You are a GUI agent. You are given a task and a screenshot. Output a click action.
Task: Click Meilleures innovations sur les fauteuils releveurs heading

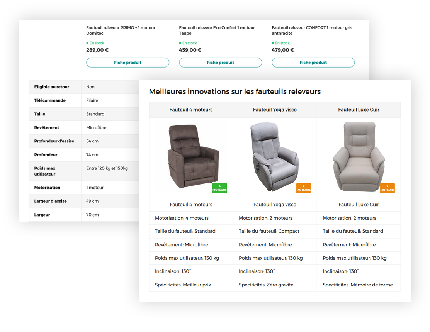[235, 91]
